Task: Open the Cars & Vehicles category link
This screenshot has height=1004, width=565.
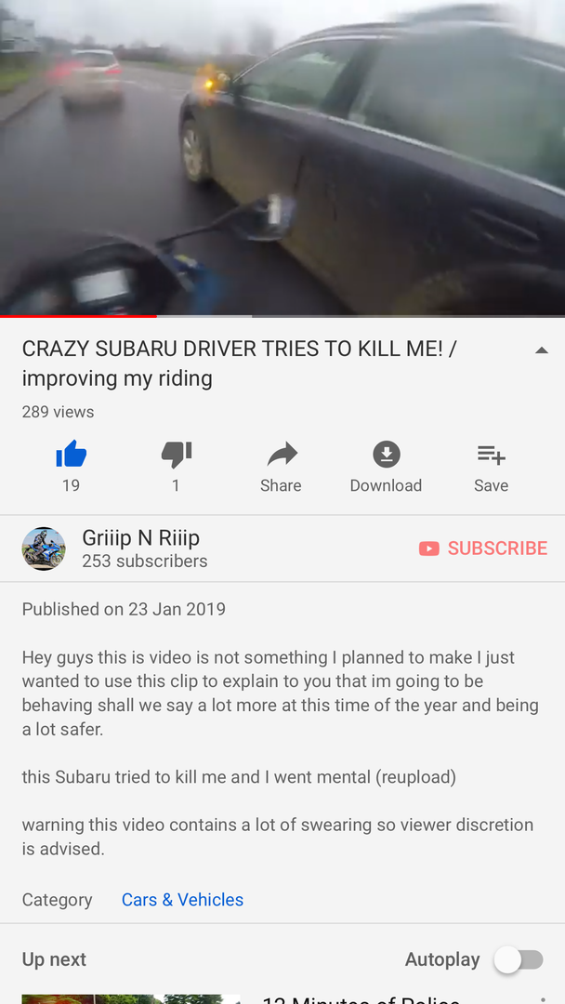Action: point(182,900)
